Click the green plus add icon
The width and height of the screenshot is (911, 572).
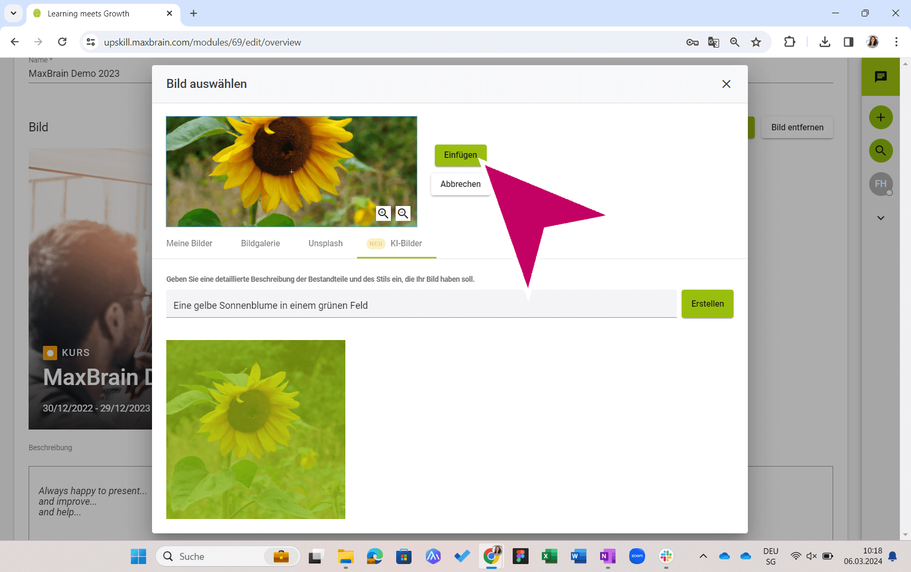[881, 118]
